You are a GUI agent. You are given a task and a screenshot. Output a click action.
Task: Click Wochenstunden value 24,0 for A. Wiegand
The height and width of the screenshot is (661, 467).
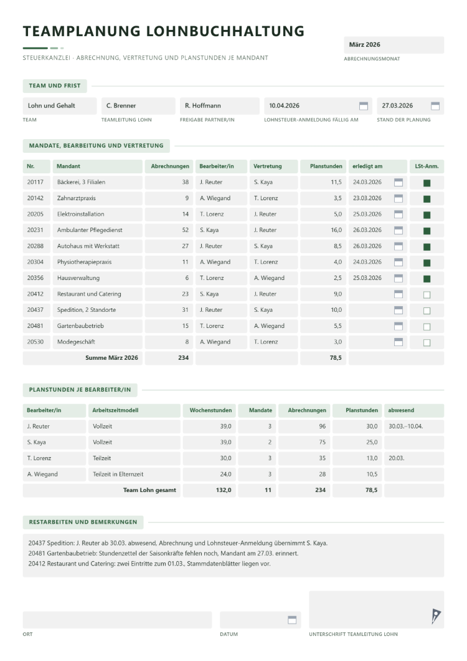coord(209,475)
